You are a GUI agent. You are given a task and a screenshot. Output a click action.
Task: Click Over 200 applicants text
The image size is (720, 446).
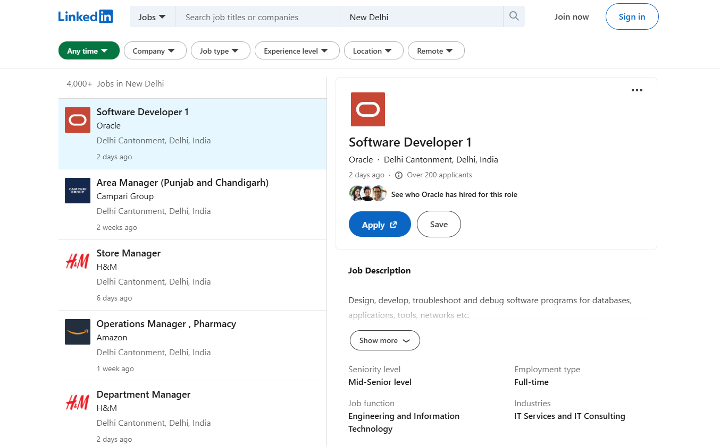(439, 175)
